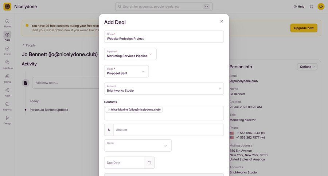Click the deal Name input field
The width and height of the screenshot is (328, 176).
(164, 37)
